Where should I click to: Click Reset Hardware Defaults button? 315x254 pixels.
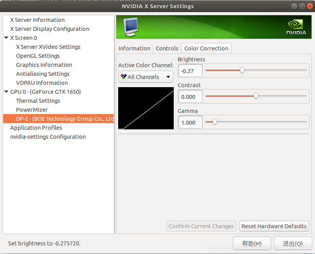click(274, 226)
